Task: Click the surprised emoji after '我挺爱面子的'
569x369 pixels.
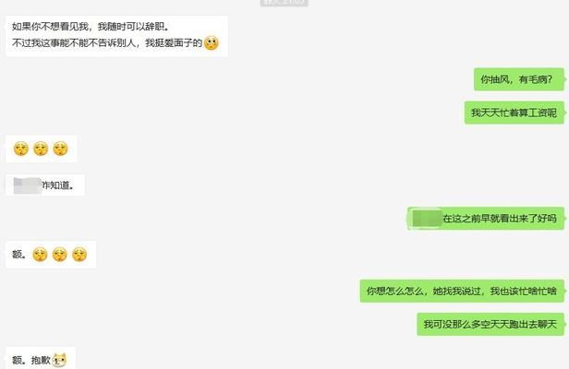Action: [x=212, y=43]
